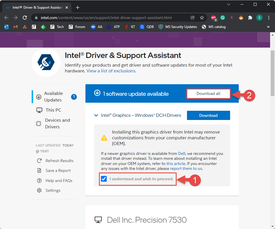Click the orange robot extension icon
275x229 pixels.
241,18
